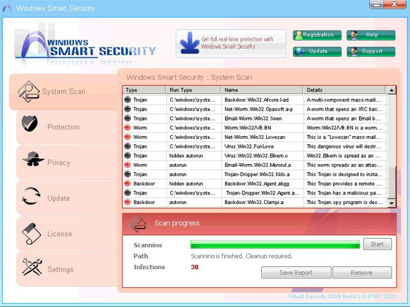The image size is (410, 307).
Task: Close the Windows Smart Security window
Action: [394, 5]
